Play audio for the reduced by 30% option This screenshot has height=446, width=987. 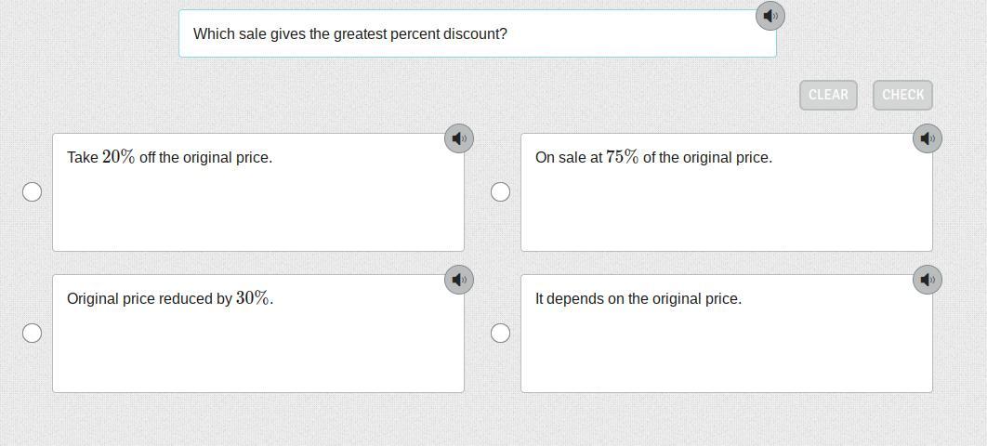(459, 280)
